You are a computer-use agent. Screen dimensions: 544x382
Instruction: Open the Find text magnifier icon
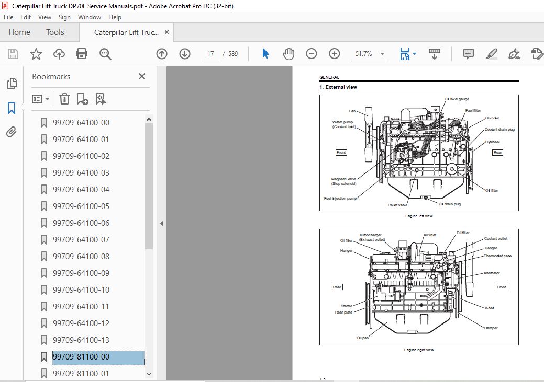pos(105,54)
